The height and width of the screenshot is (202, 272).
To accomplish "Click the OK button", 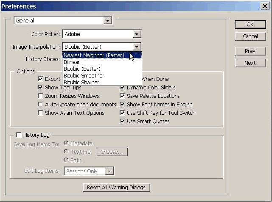I will coord(250,25).
